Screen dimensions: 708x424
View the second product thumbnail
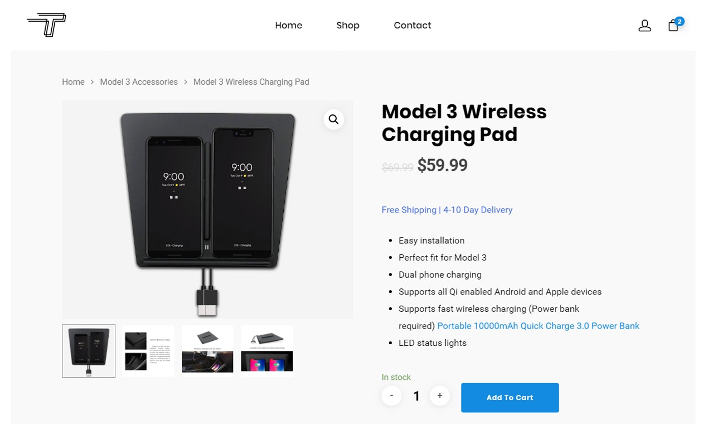coord(148,351)
